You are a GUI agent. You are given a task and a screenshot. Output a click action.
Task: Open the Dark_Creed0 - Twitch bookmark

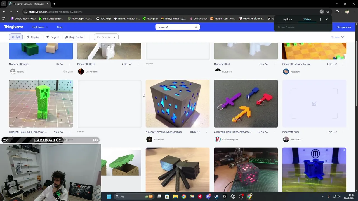tap(23, 19)
